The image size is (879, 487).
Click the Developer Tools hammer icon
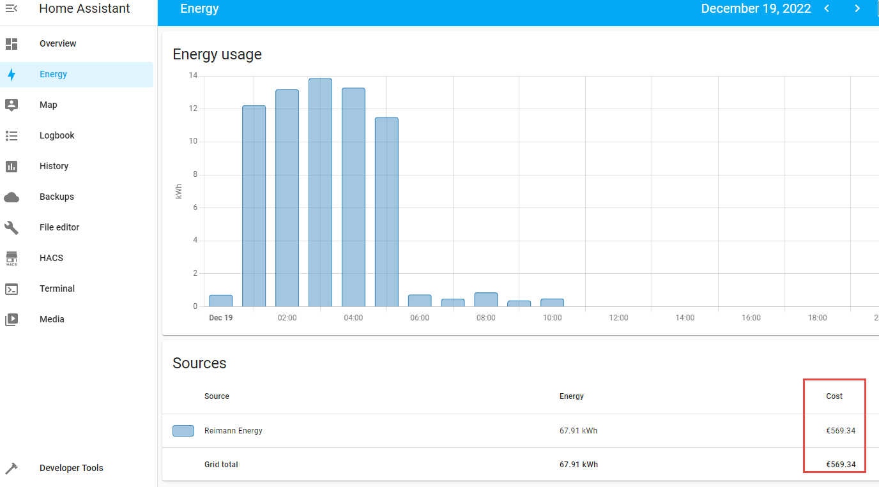pos(11,468)
